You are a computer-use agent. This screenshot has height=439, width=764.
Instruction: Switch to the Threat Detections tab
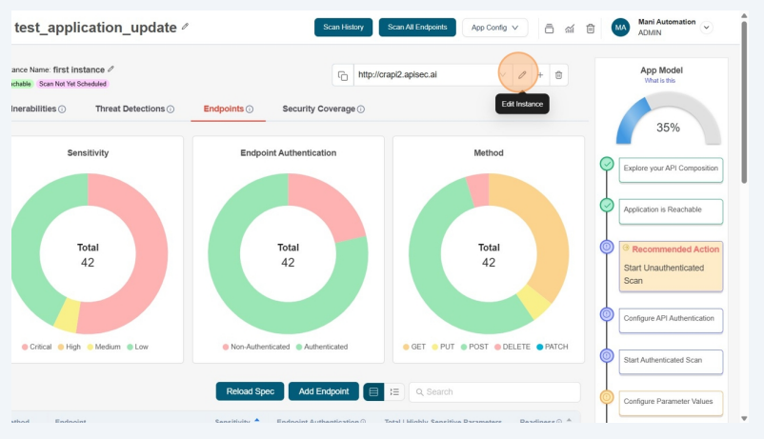tap(133, 110)
